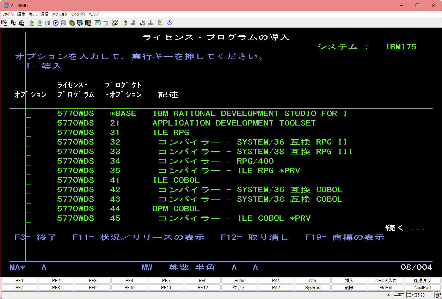Click the F12= 取り消し text
This screenshot has height=299, width=442.
click(255, 237)
